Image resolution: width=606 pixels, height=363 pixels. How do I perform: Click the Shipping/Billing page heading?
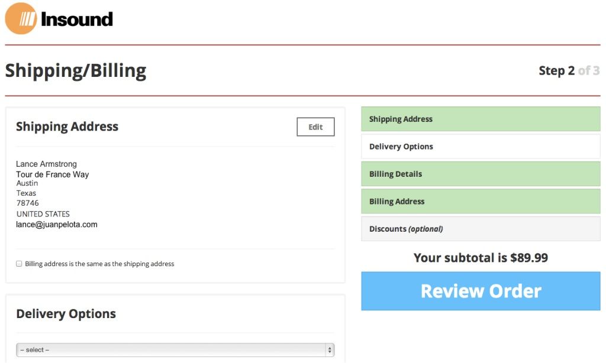coord(76,71)
